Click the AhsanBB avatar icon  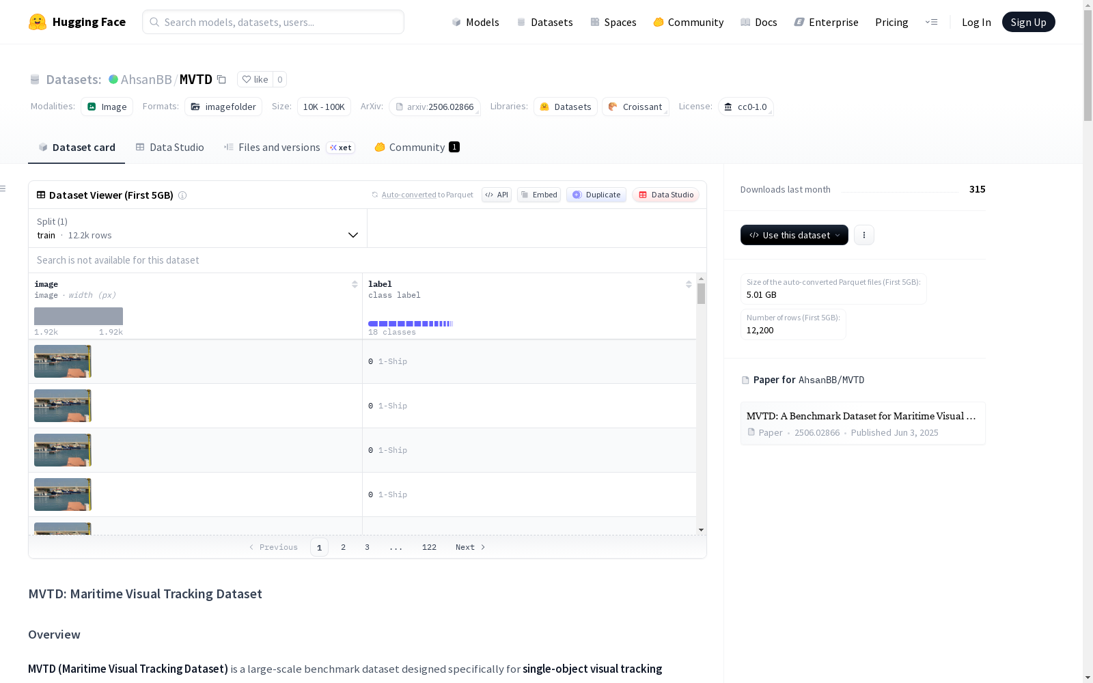pyautogui.click(x=113, y=79)
